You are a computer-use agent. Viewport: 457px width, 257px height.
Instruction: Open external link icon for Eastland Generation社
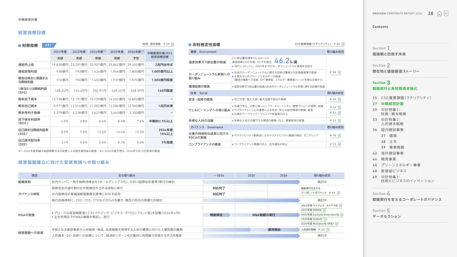pos(342,215)
